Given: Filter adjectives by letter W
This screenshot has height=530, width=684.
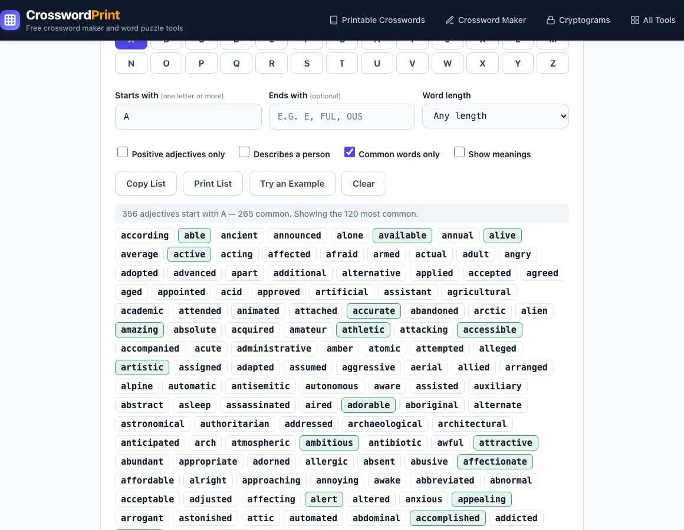Looking at the screenshot, I should 448,63.
